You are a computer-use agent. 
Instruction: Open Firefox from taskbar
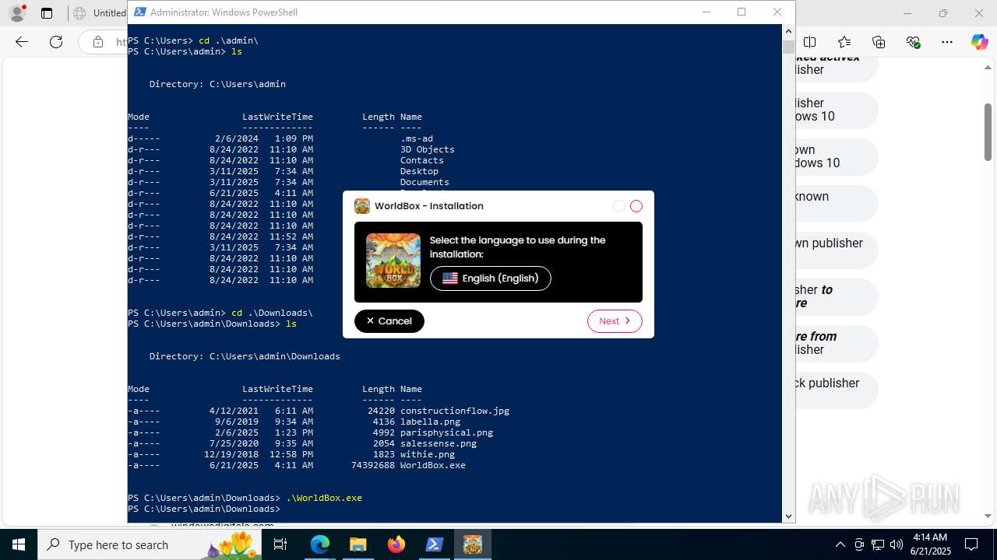tap(396, 544)
